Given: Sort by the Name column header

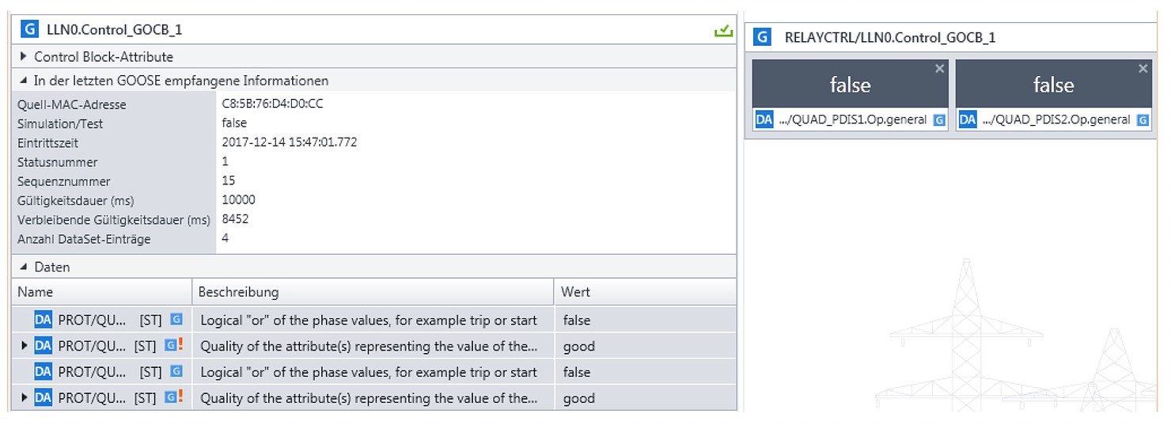Looking at the screenshot, I should [102, 292].
